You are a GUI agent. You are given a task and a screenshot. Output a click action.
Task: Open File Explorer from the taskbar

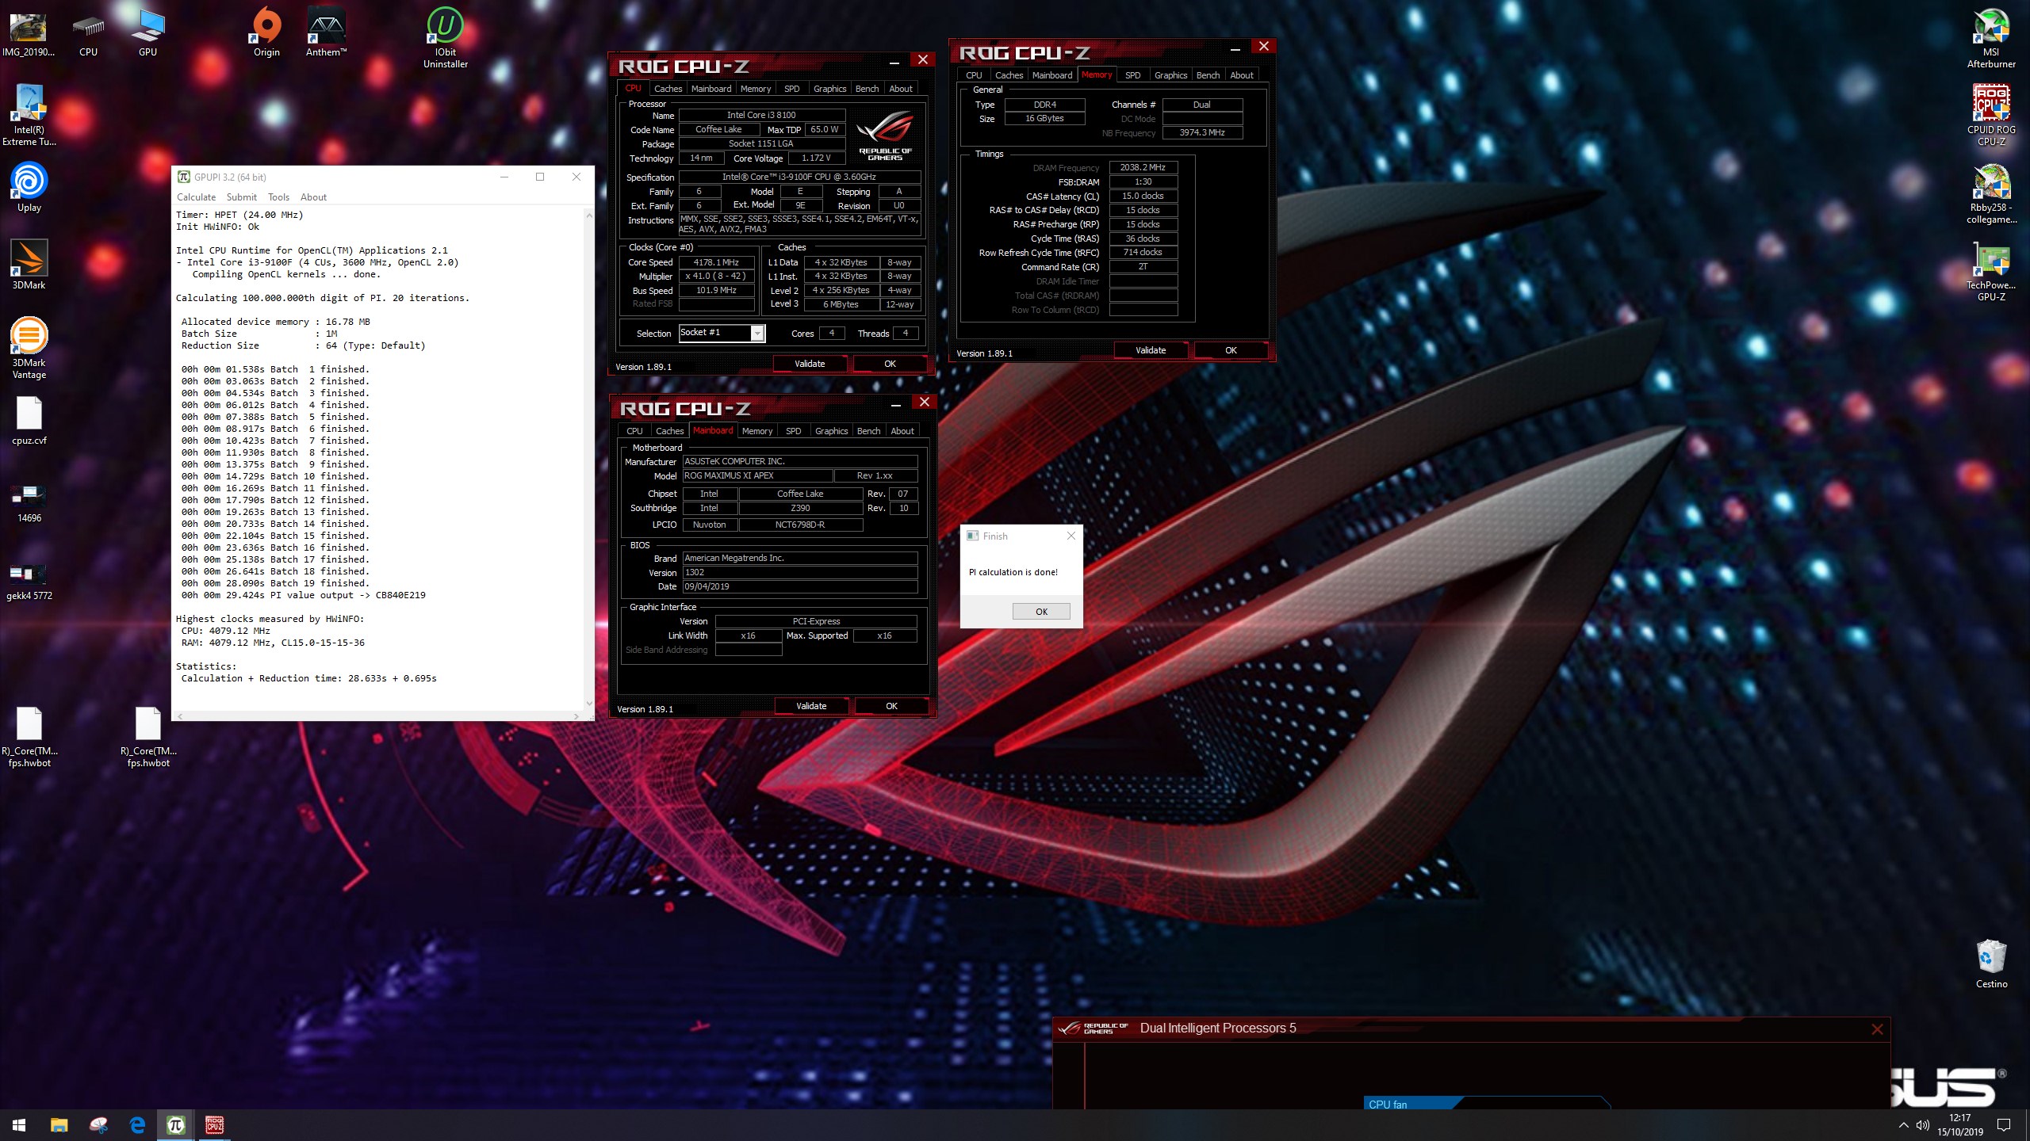pos(59,1125)
